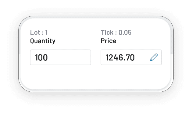The height and width of the screenshot is (113, 192).
Task: Edit the price using the pencil icon
Action: pyautogui.click(x=154, y=57)
